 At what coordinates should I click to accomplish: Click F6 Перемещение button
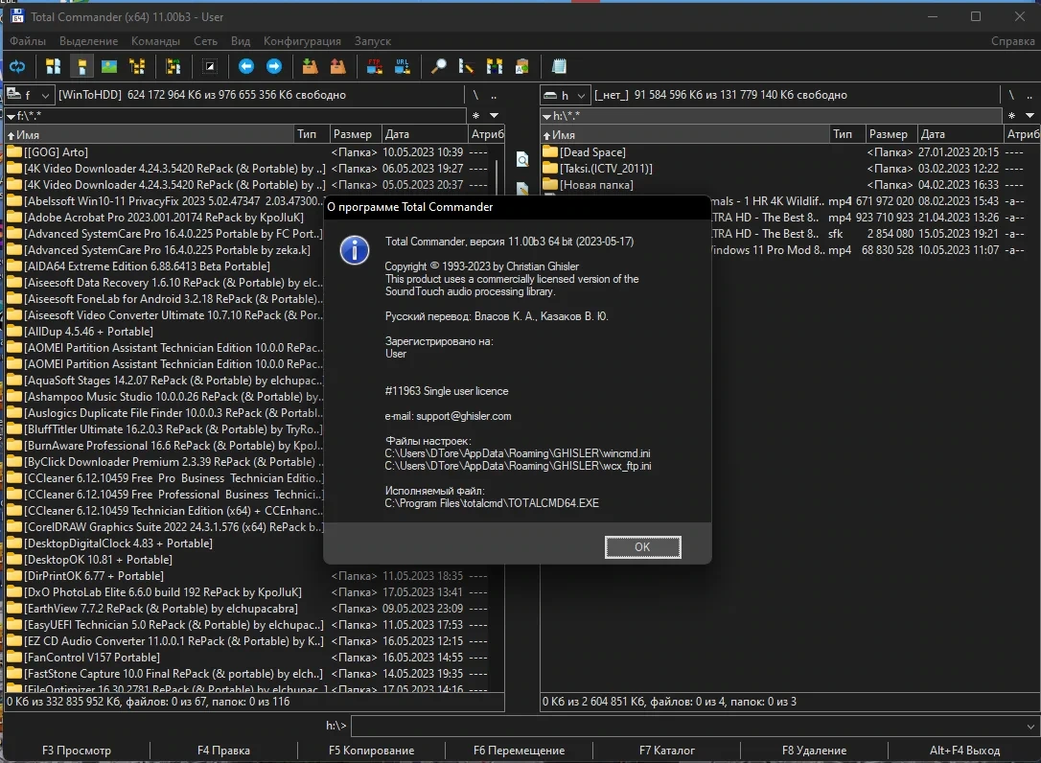click(x=519, y=751)
